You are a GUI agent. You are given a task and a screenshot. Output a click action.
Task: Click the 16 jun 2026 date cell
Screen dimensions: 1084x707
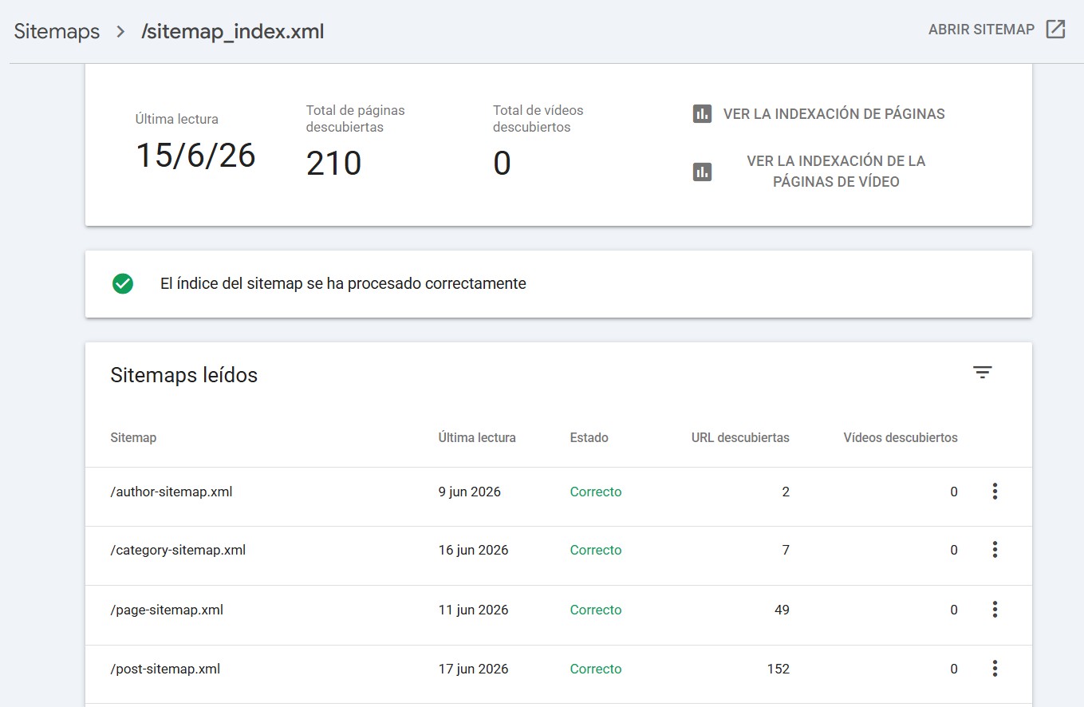(x=473, y=550)
